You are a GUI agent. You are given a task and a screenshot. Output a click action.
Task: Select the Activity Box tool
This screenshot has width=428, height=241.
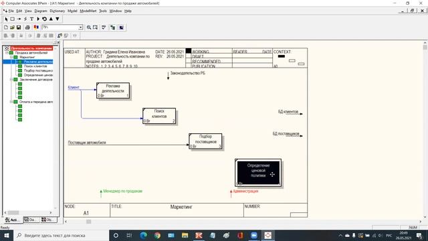pyautogui.click(x=13, y=19)
